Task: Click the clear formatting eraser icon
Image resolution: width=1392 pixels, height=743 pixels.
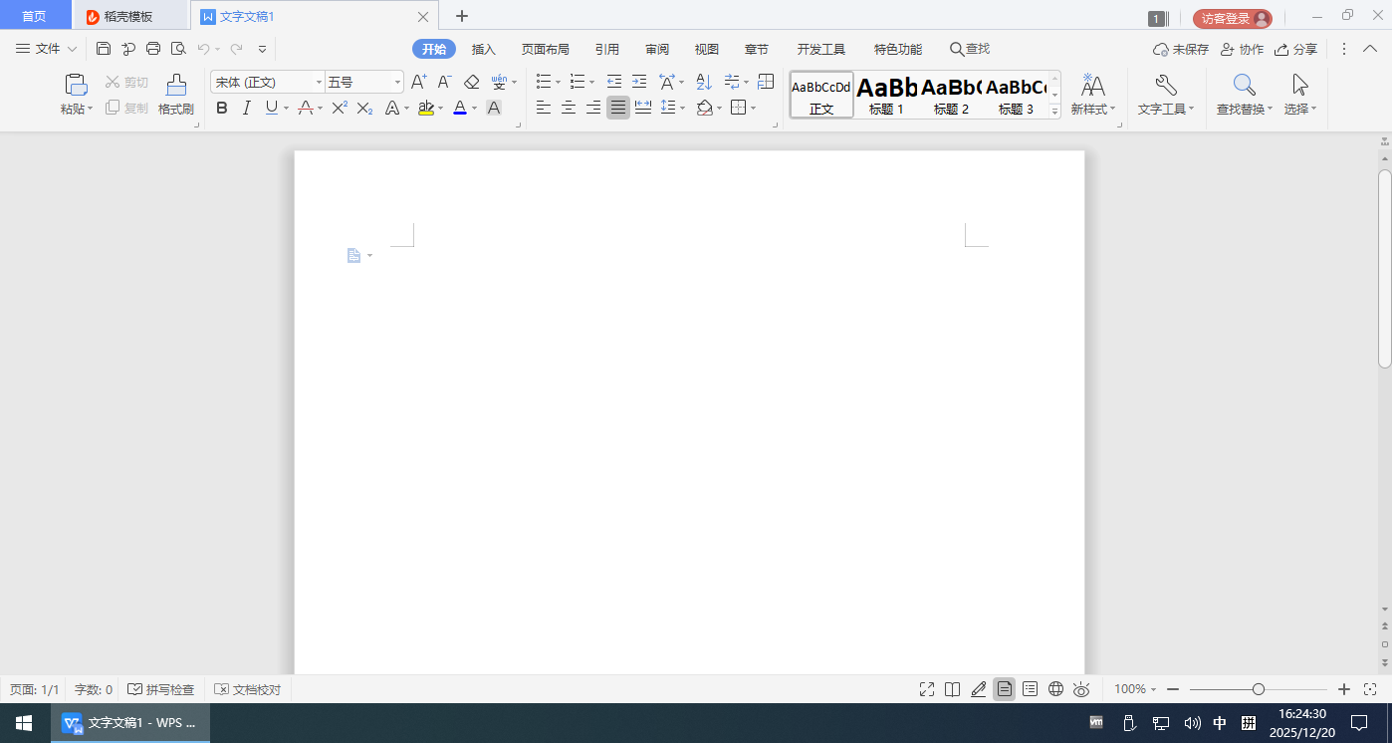Action: (x=472, y=82)
